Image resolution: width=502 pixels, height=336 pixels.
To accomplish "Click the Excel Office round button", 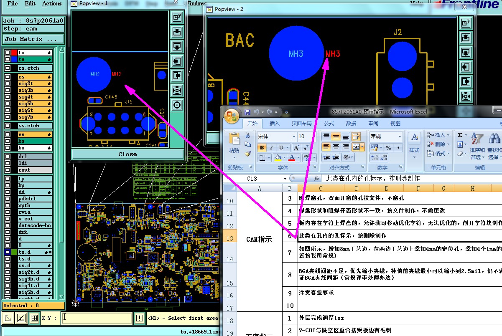I will 232,116.
